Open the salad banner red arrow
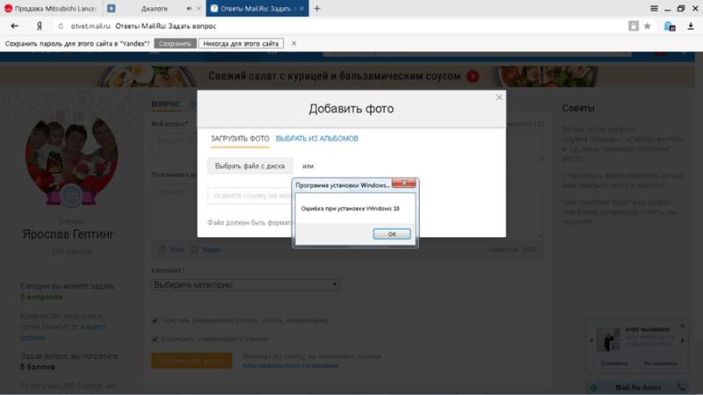Image resolution: width=703 pixels, height=395 pixels. click(473, 76)
